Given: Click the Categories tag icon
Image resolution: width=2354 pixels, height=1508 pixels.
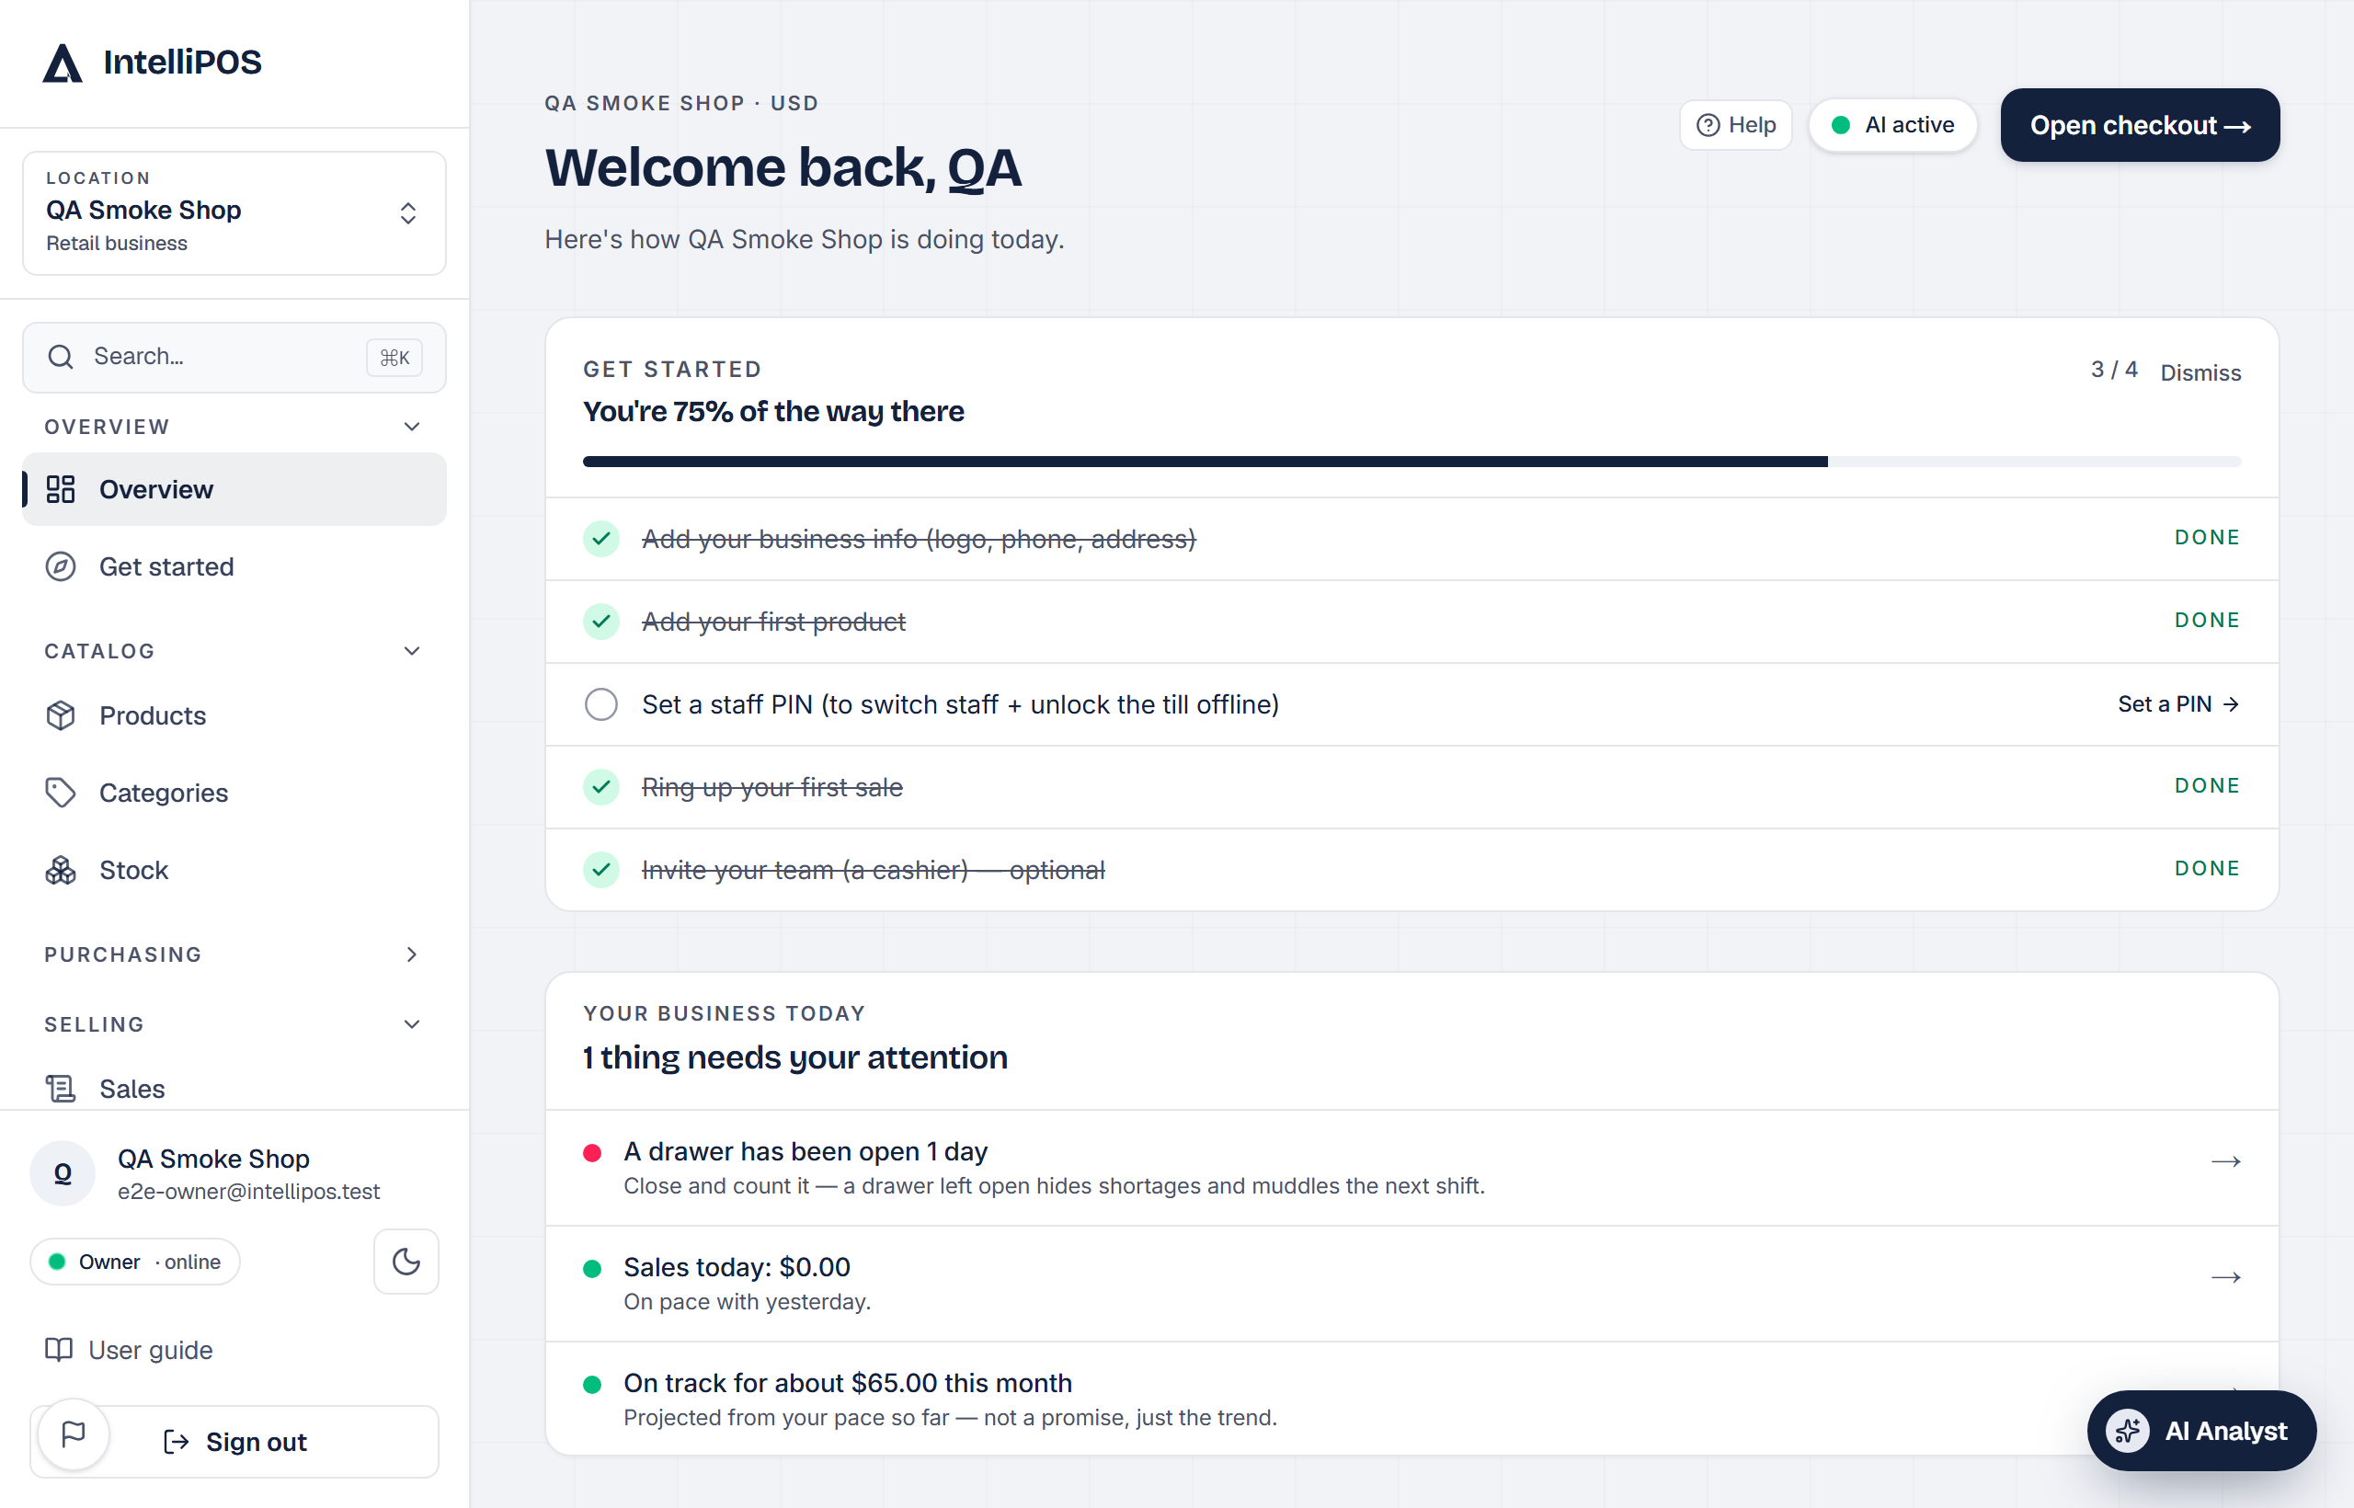Looking at the screenshot, I should 61,793.
